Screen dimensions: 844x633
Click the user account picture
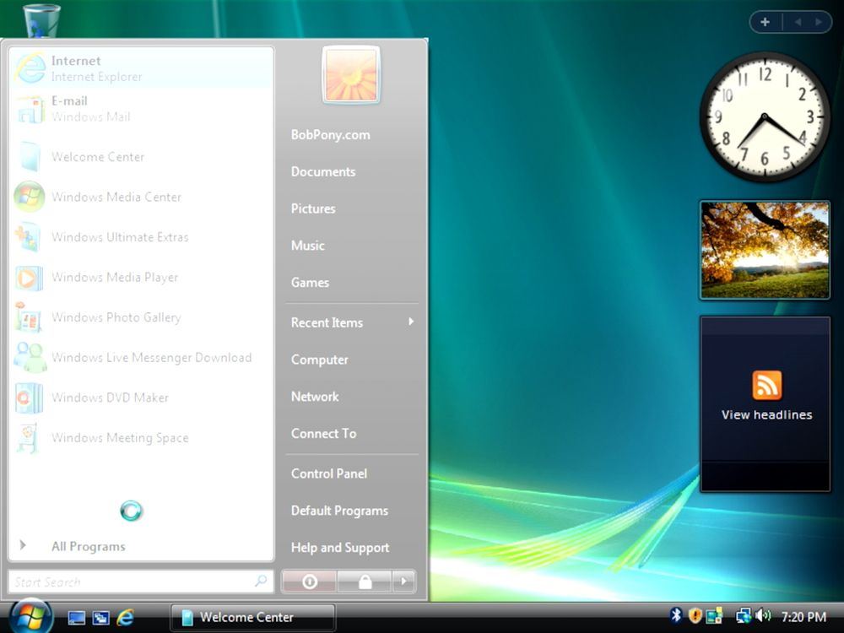point(351,74)
